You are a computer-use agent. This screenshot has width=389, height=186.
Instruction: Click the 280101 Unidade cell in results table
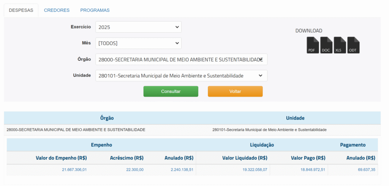tap(269, 130)
